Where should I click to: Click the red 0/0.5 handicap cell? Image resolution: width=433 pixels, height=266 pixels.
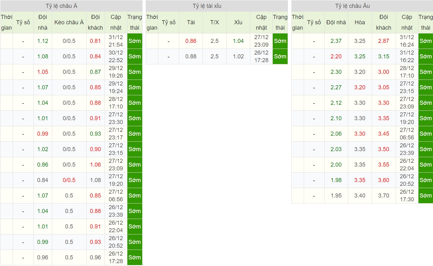pyautogui.click(x=69, y=180)
